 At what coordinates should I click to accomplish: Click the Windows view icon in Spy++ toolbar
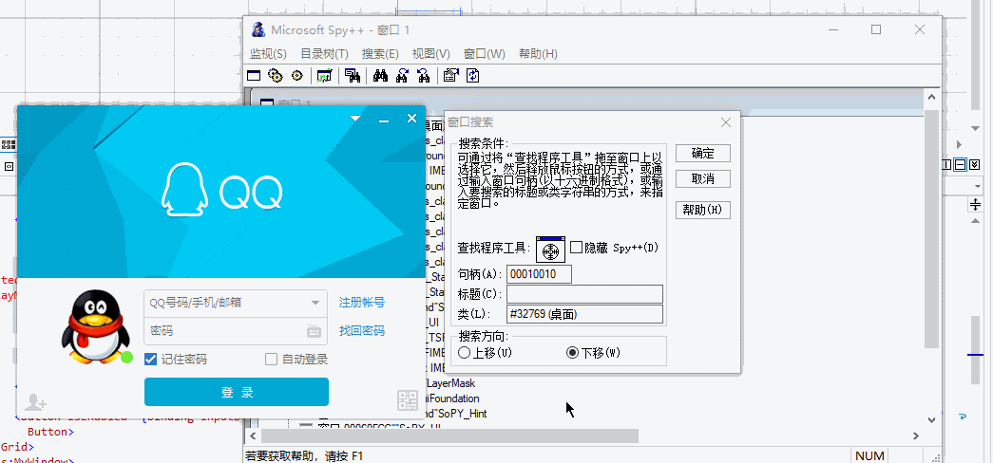(x=254, y=76)
